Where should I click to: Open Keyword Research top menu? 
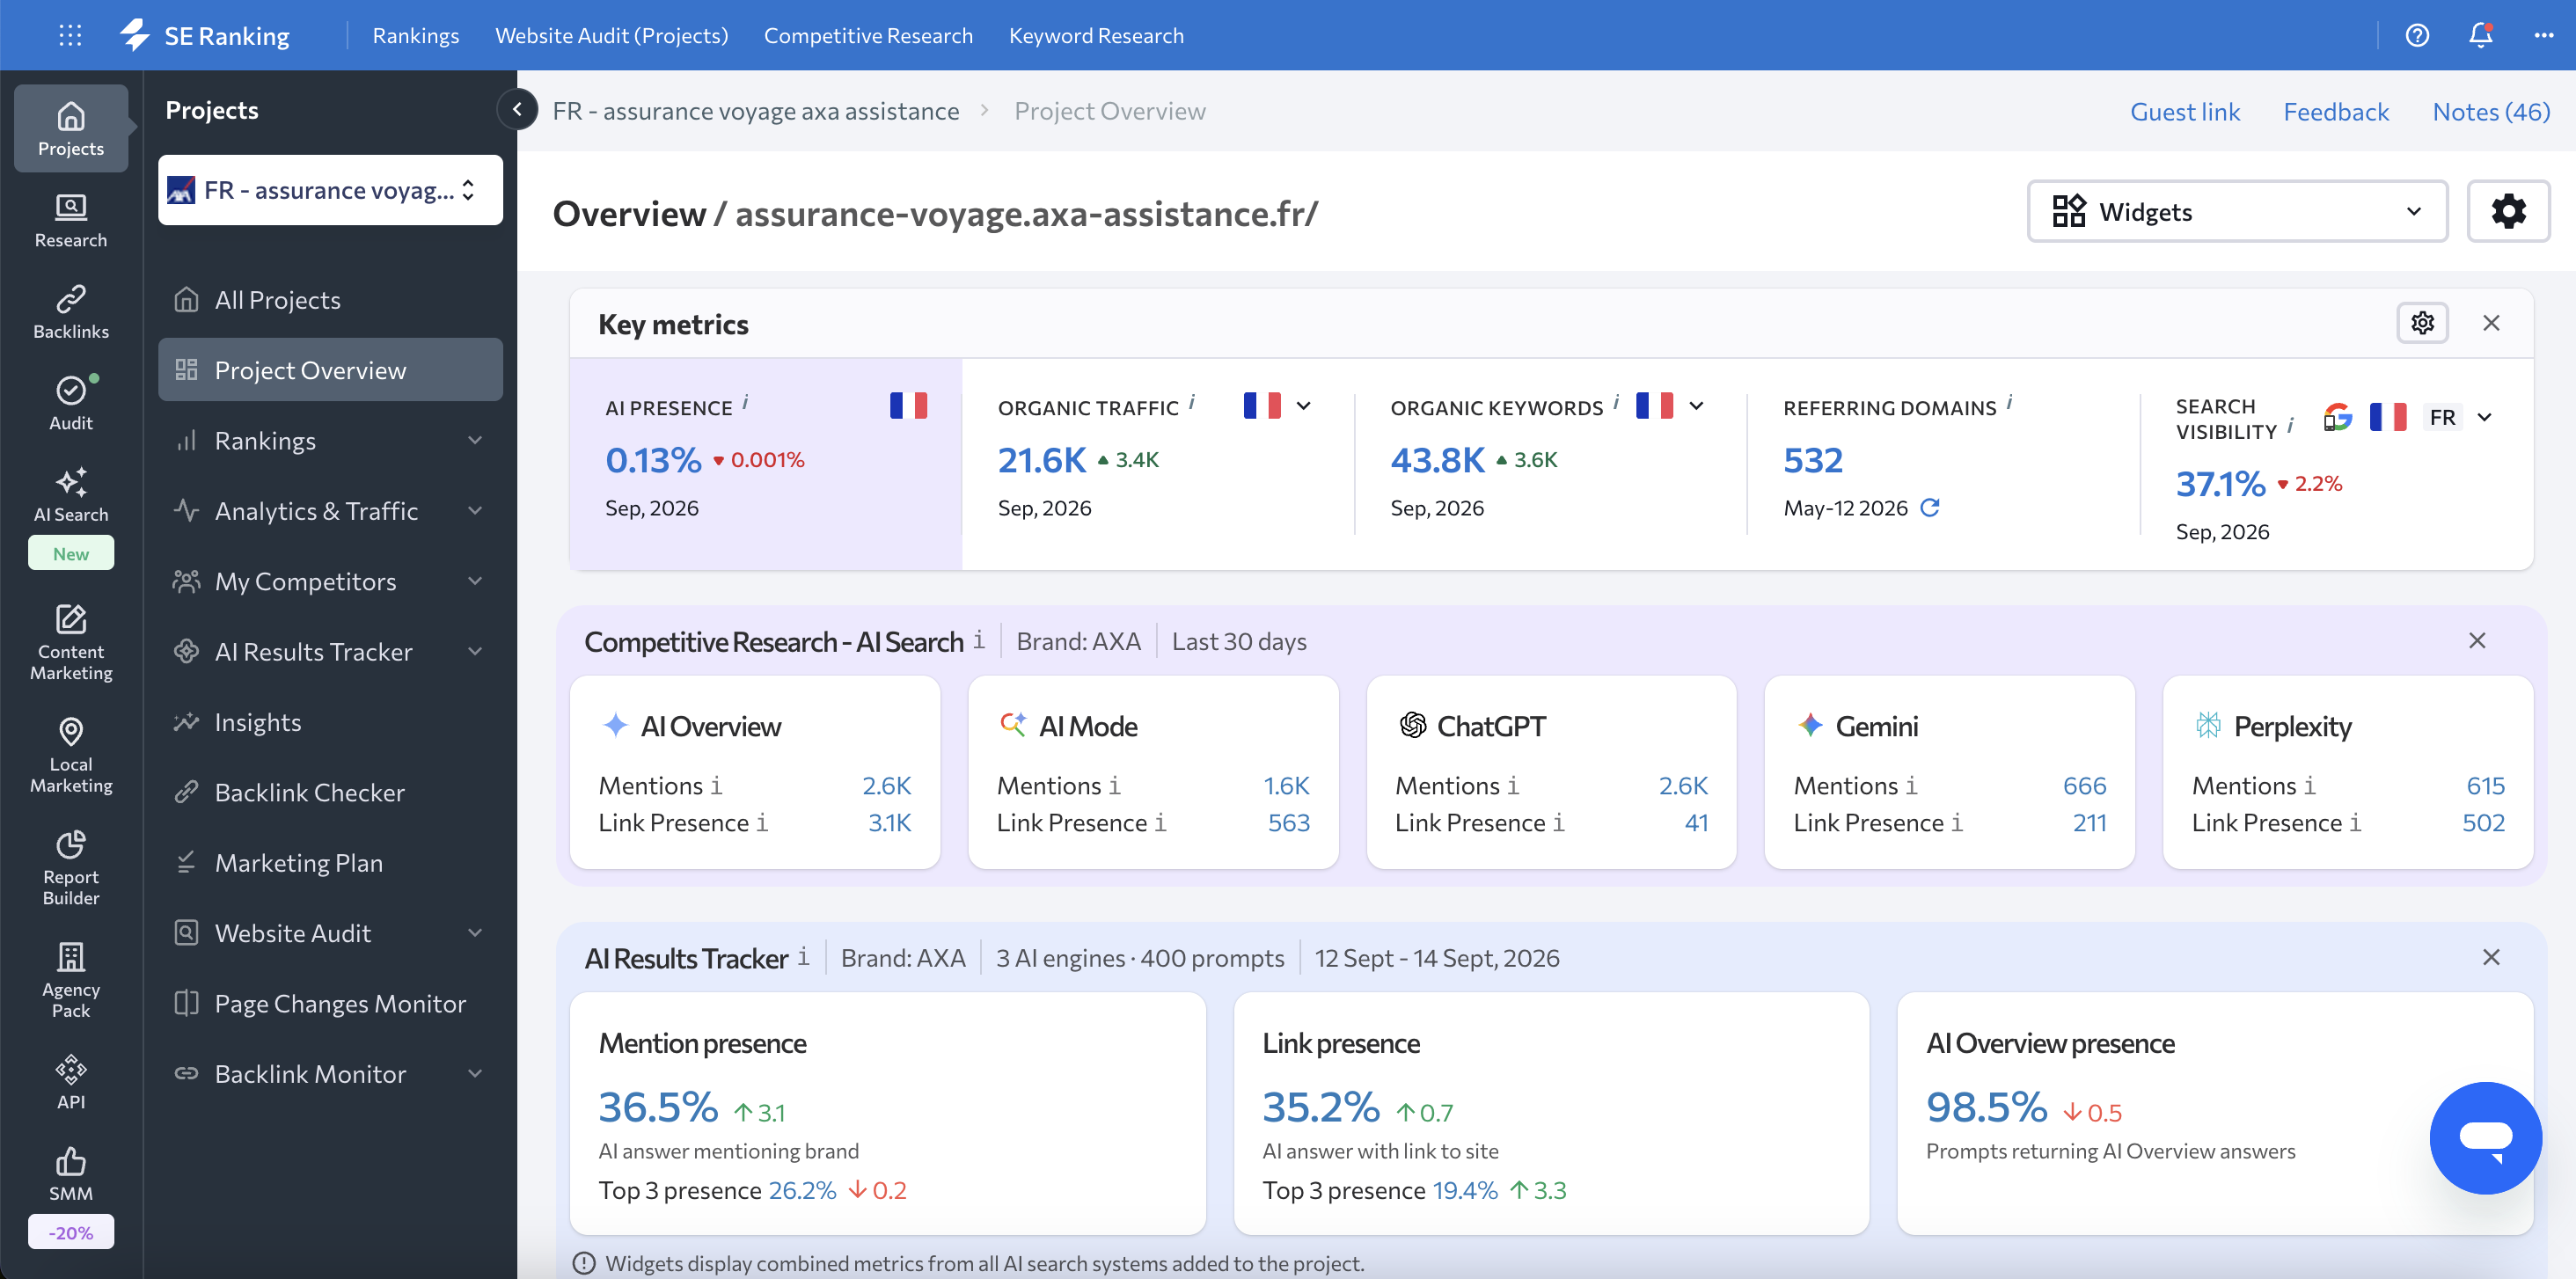(x=1096, y=35)
